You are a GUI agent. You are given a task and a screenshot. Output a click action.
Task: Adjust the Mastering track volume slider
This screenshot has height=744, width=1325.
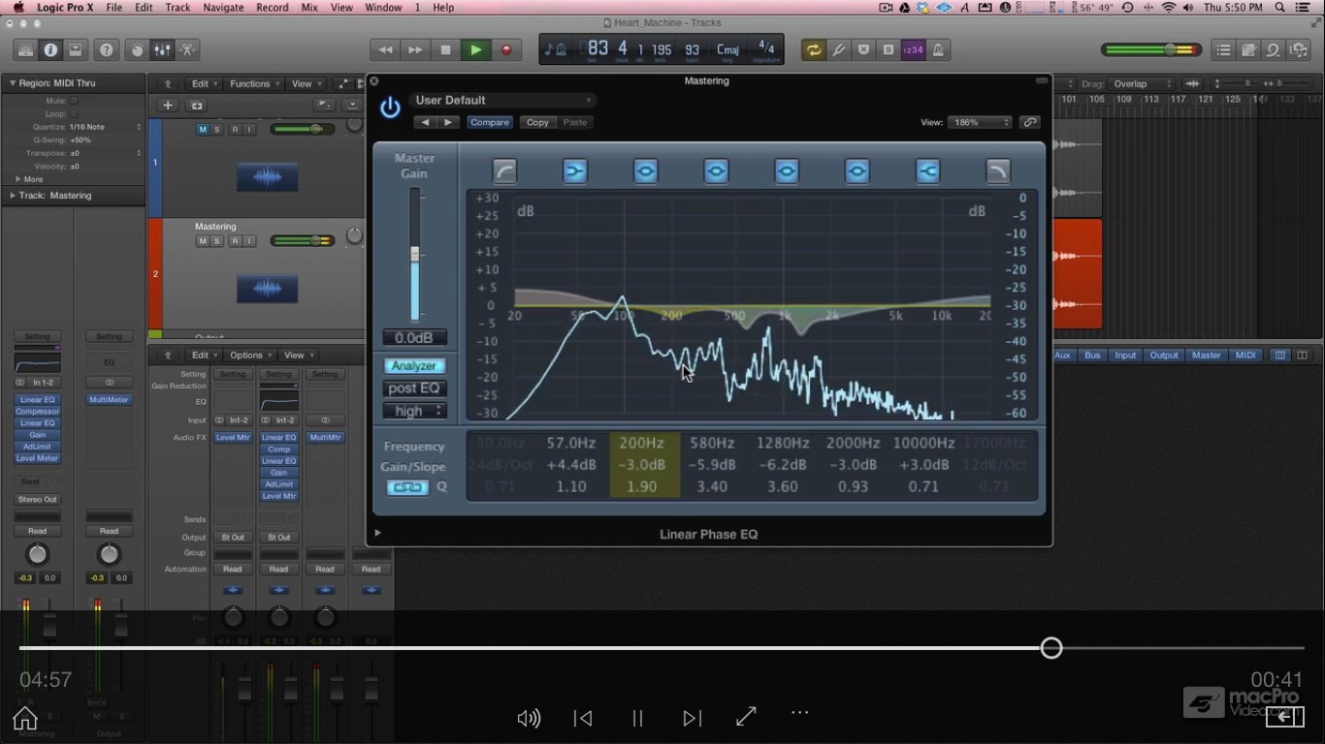pyautogui.click(x=303, y=240)
